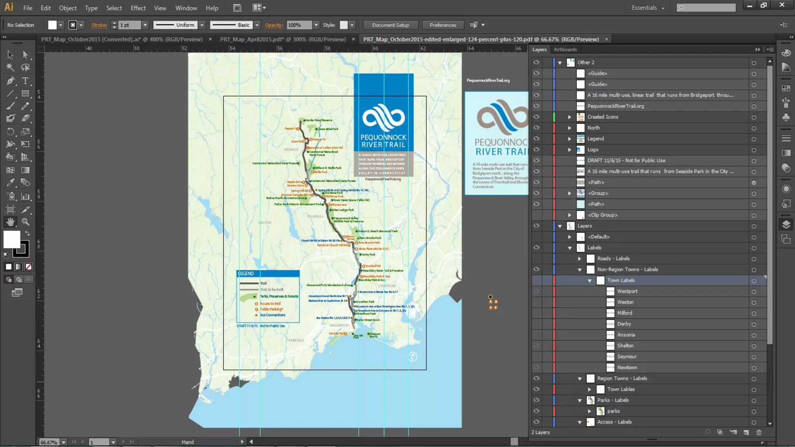Image resolution: width=795 pixels, height=447 pixels.
Task: Toggle visibility of the Created Icons layer
Action: (x=536, y=117)
